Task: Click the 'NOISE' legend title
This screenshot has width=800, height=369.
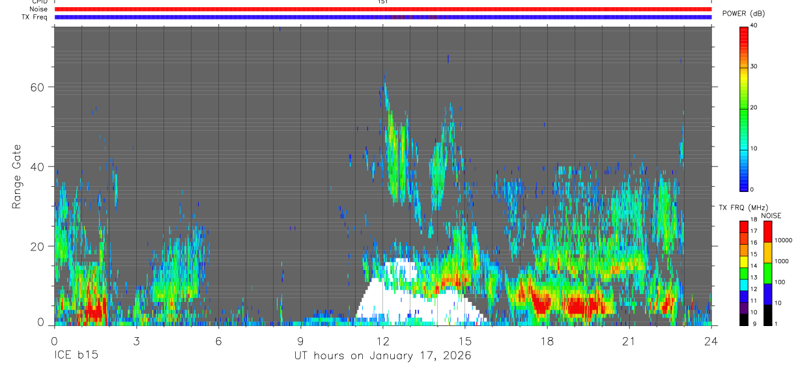Action: pyautogui.click(x=771, y=215)
